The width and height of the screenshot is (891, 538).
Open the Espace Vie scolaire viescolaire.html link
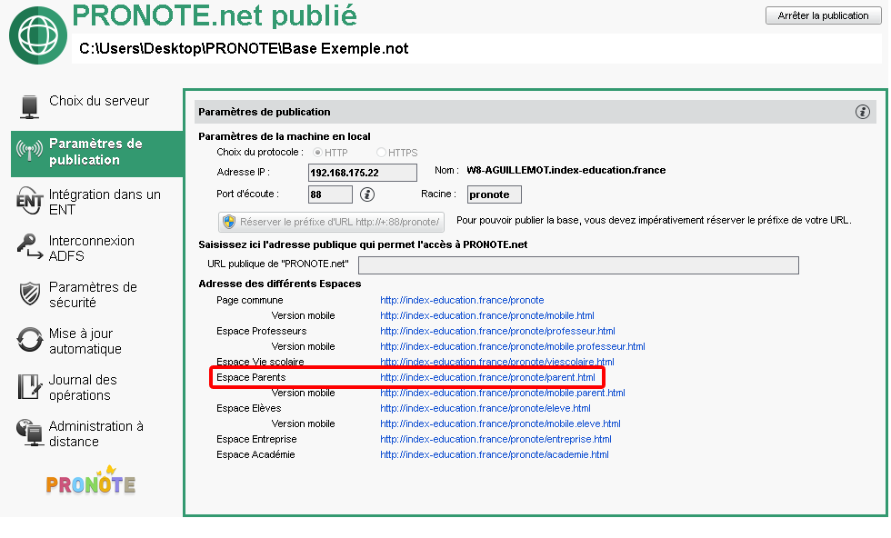[x=497, y=362]
